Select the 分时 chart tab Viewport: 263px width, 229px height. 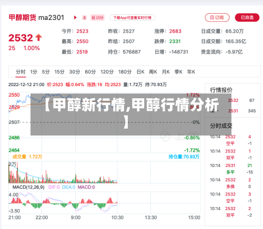pos(21,72)
